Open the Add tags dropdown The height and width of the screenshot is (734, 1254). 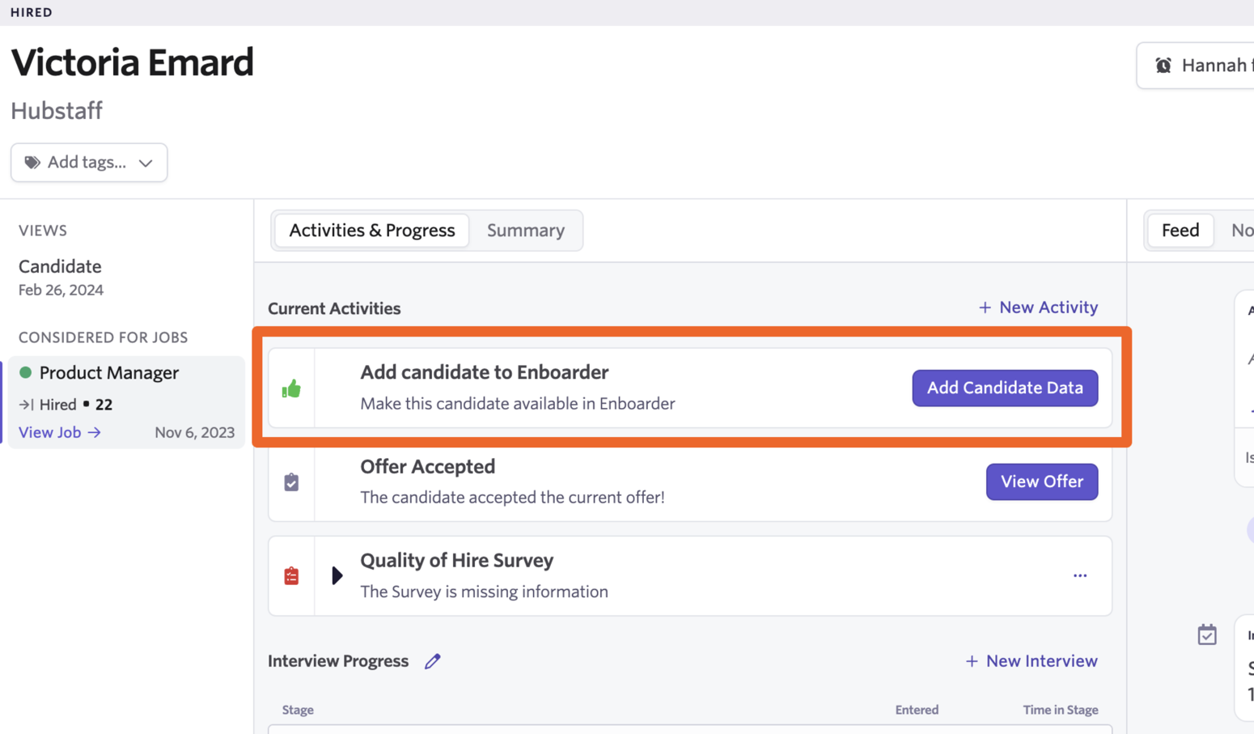[89, 163]
